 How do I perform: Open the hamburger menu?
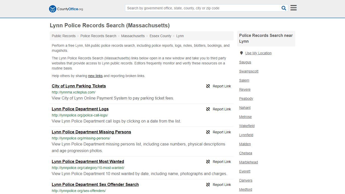pyautogui.click(x=293, y=8)
